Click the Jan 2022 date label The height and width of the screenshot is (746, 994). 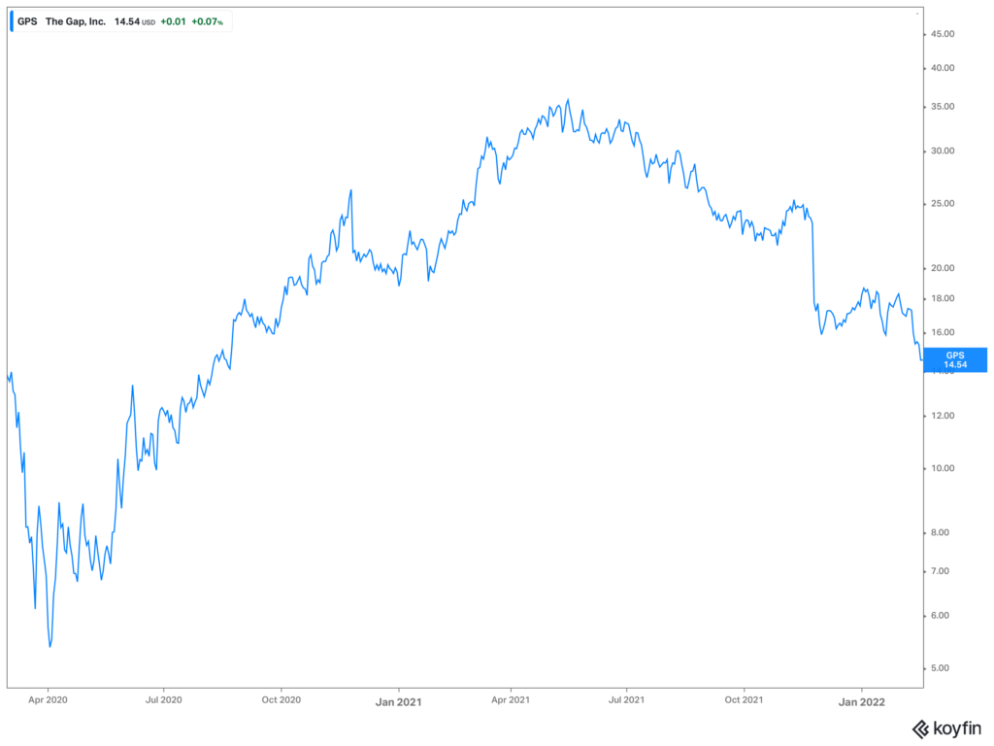click(862, 701)
